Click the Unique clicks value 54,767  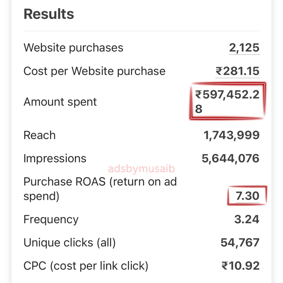[x=240, y=243]
